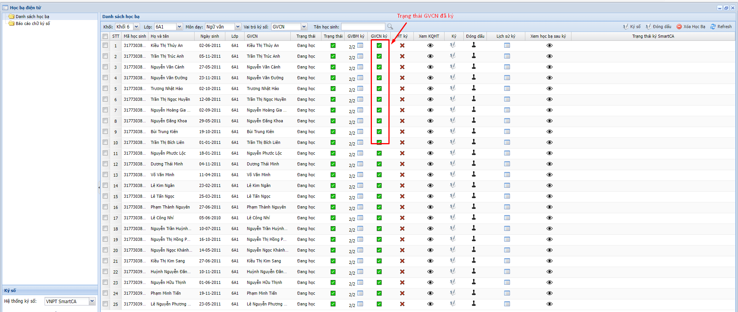The width and height of the screenshot is (738, 312).
Task: Click Xóa Học Bạ delete button
Action: (x=691, y=27)
